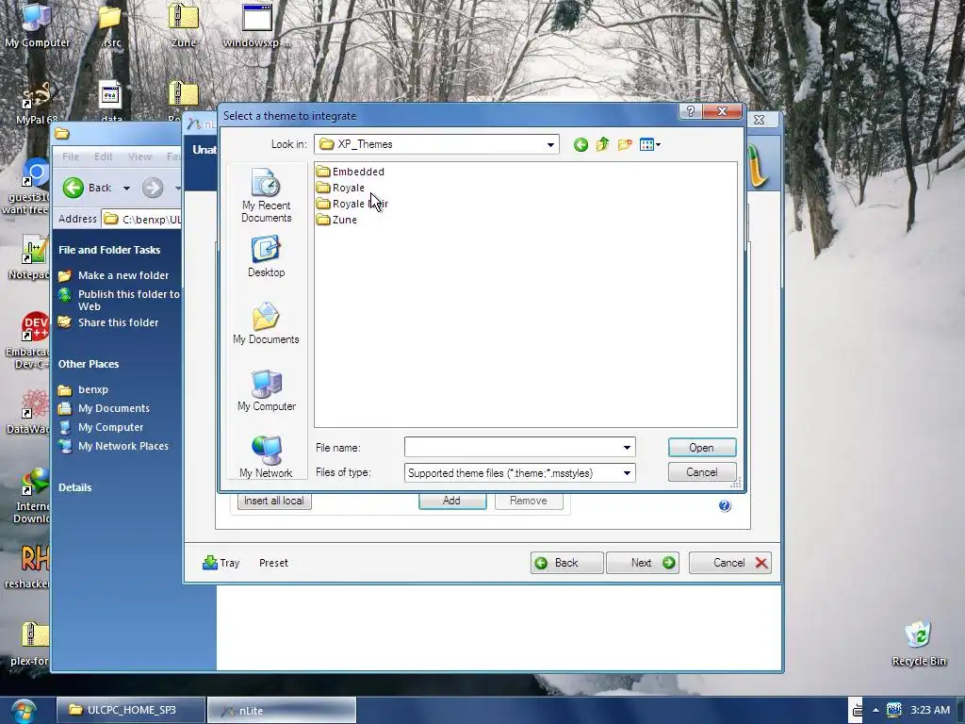This screenshot has height=724, width=965.
Task: Jump to My Computer in places bar
Action: 267,391
